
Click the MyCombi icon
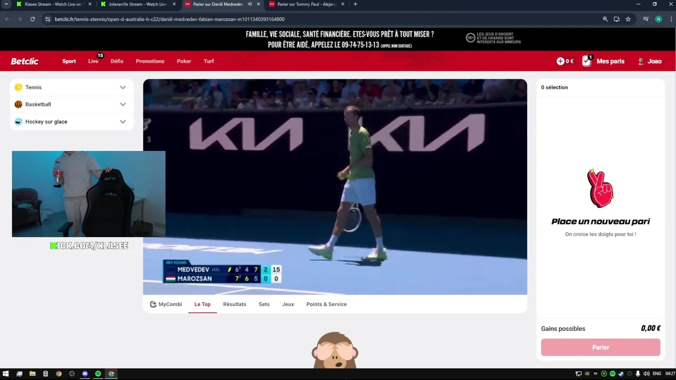(x=153, y=304)
